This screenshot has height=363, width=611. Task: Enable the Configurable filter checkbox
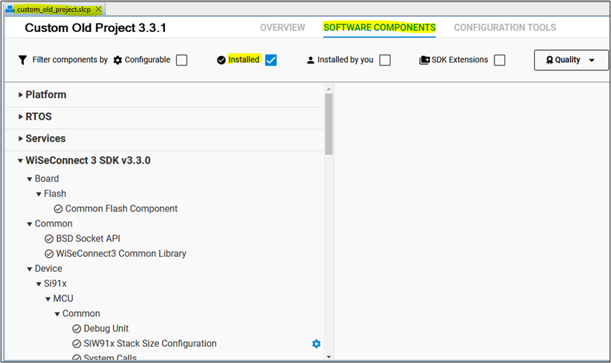182,60
